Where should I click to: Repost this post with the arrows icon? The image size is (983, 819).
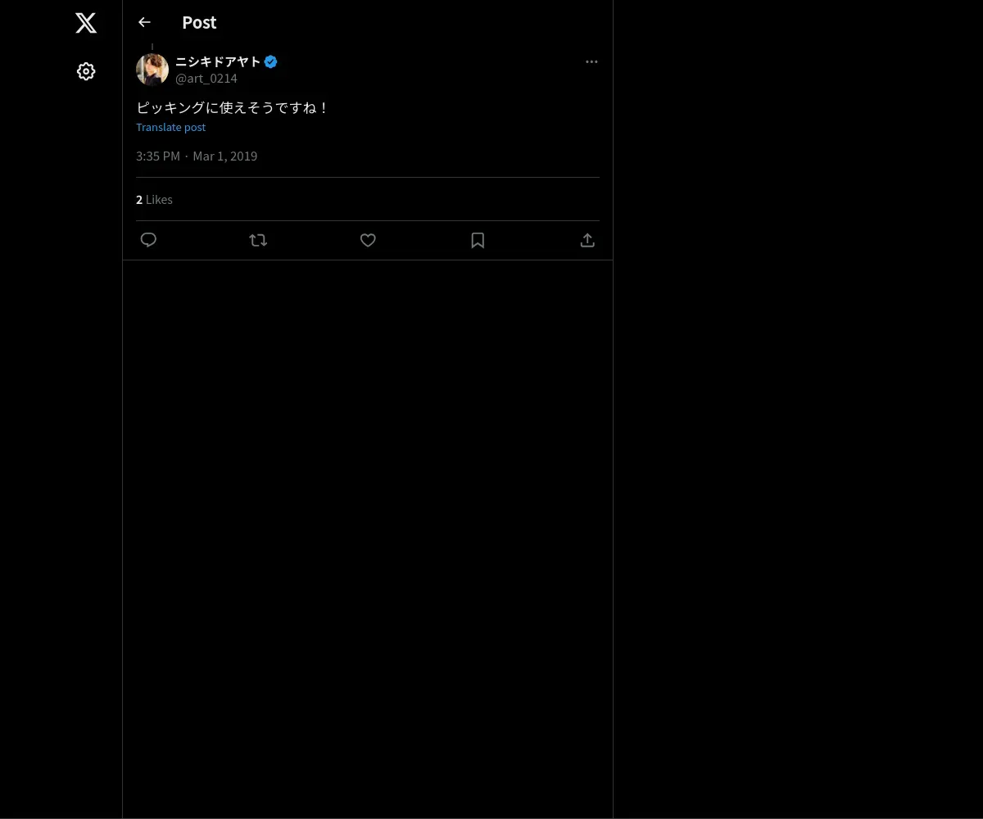point(258,240)
